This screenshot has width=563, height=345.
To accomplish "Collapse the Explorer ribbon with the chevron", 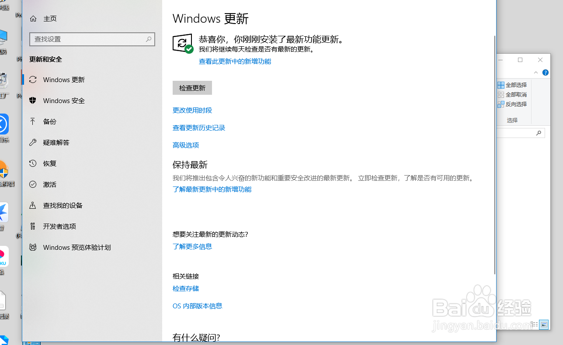I will click(536, 72).
